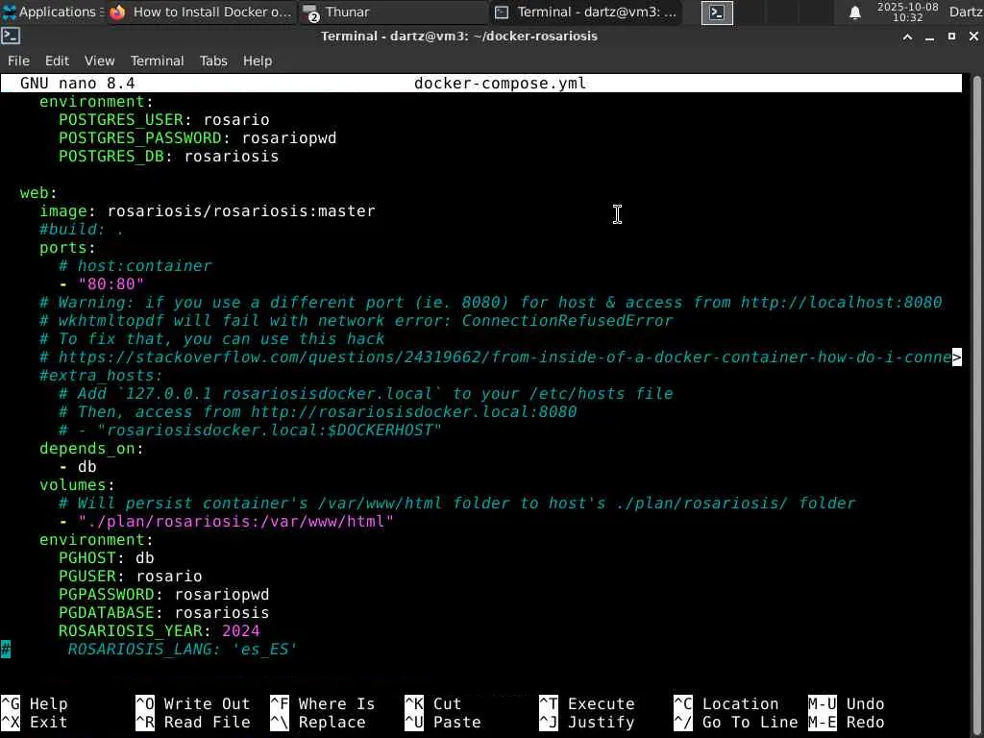Screen dimensions: 984x738
Task: Click 'http://rosariosisdocker.local:8080' comment text
Action: click(413, 411)
